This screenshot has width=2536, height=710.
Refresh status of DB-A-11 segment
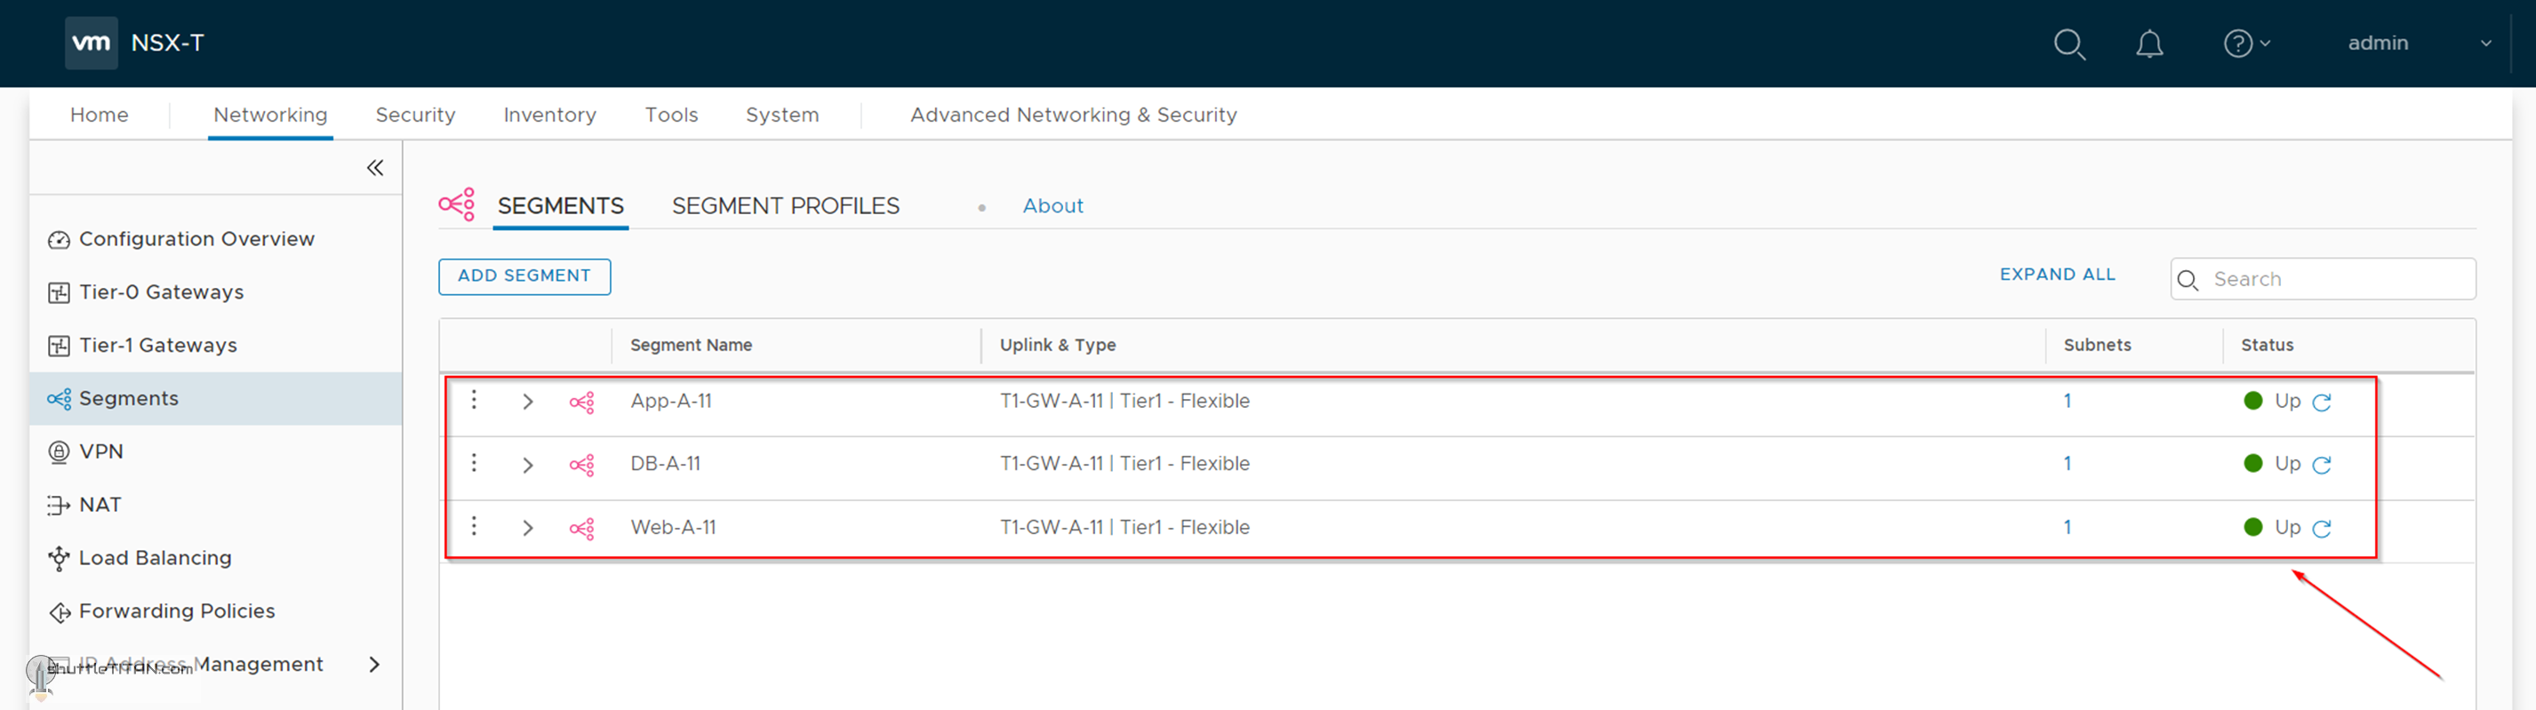(2322, 465)
